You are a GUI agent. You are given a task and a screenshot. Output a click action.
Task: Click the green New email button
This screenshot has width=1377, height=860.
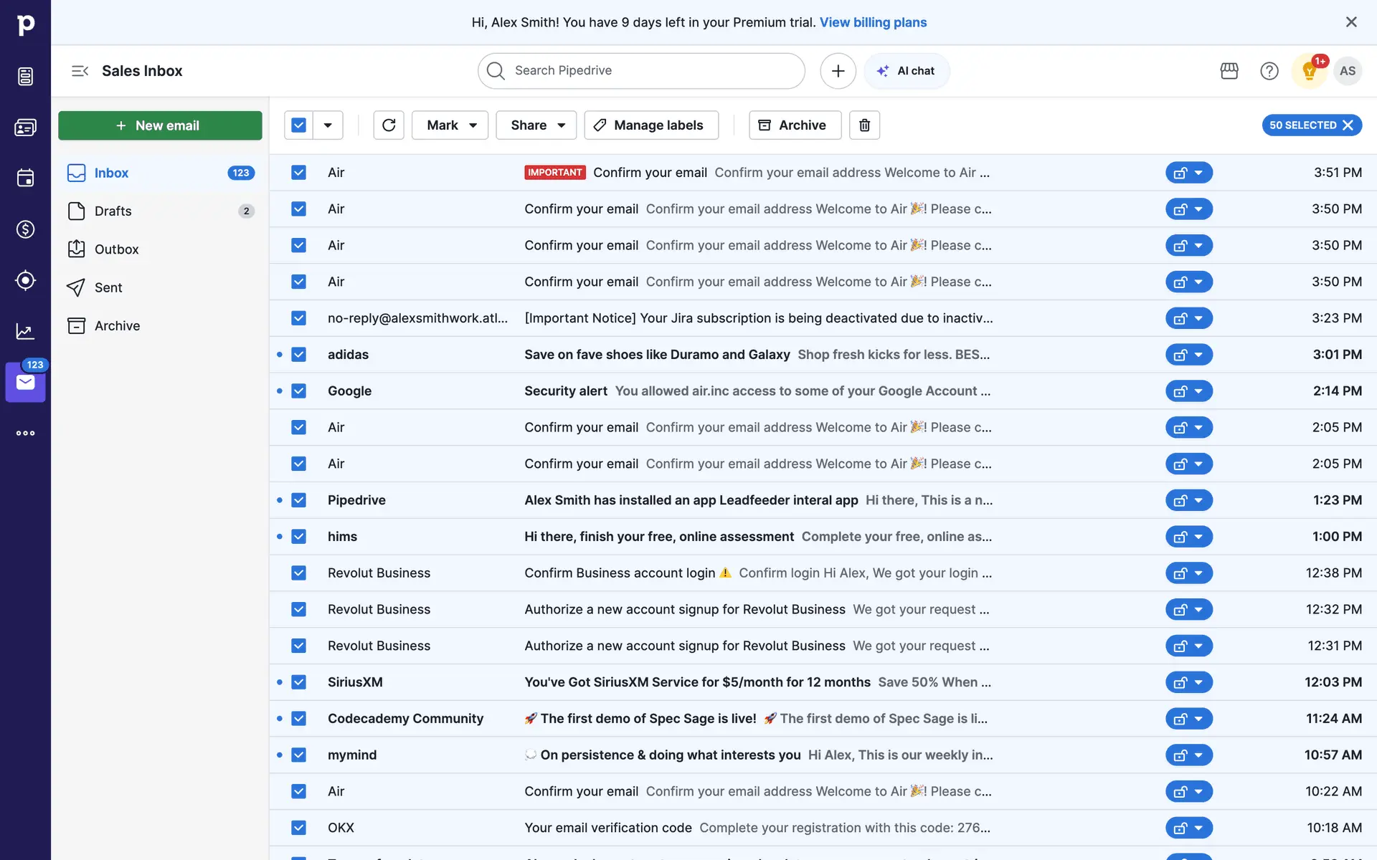tap(160, 125)
